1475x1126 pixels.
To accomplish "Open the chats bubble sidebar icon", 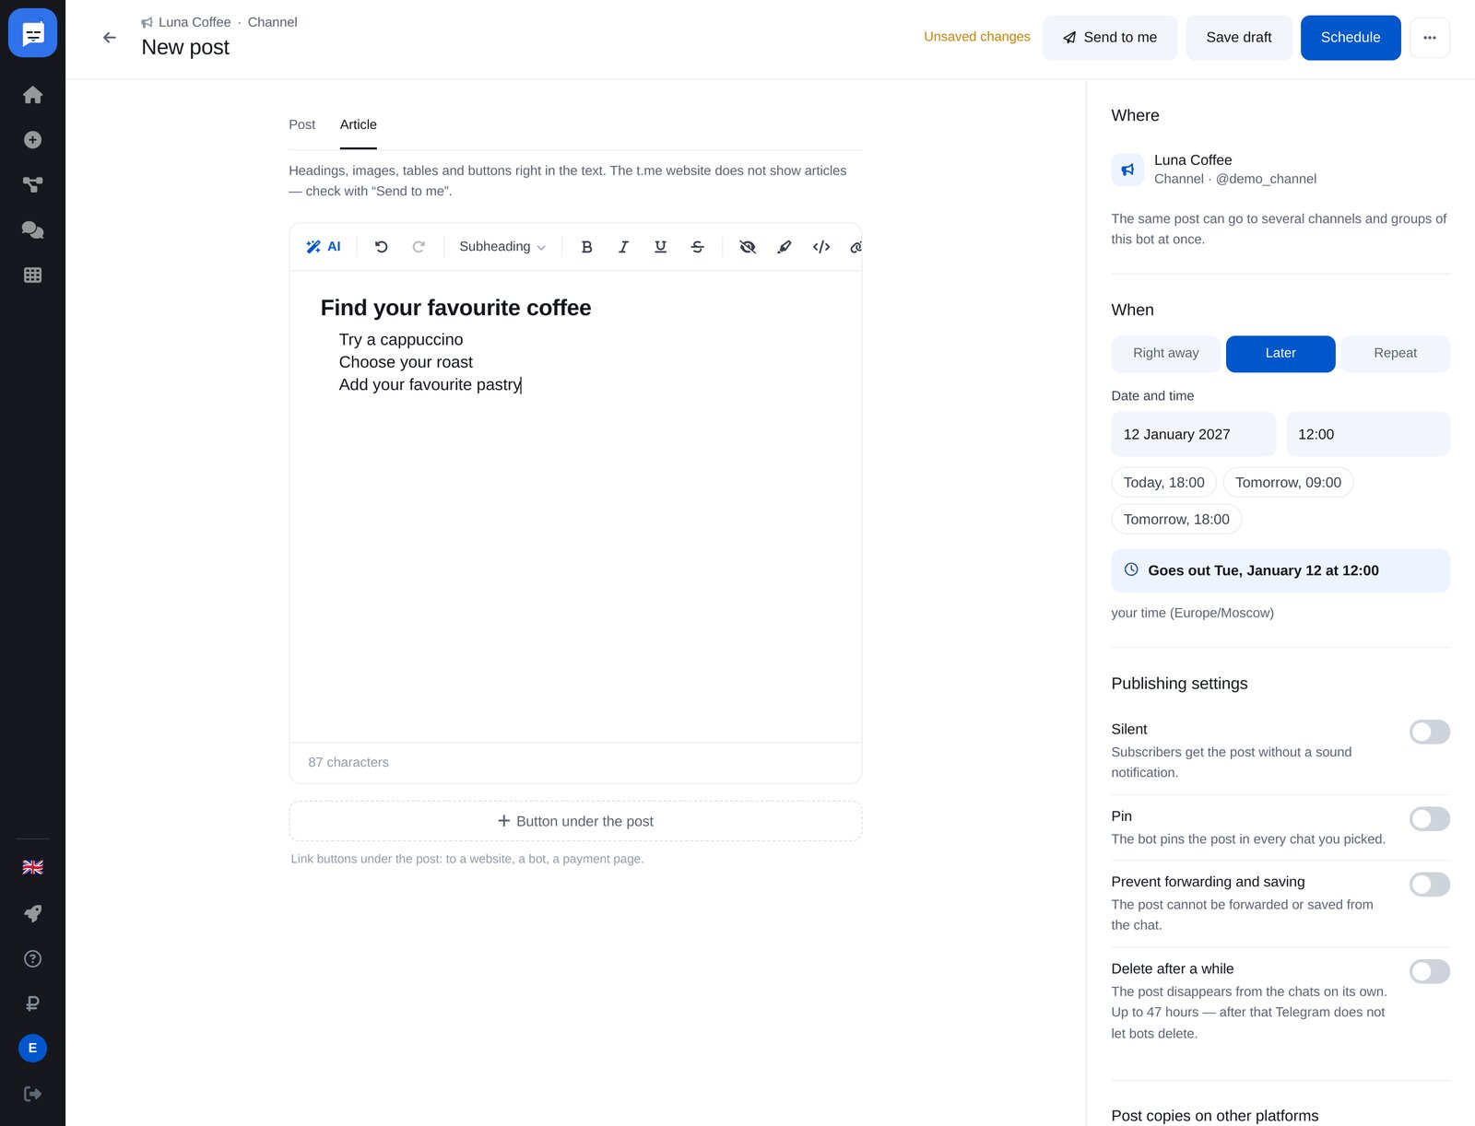I will (x=32, y=230).
